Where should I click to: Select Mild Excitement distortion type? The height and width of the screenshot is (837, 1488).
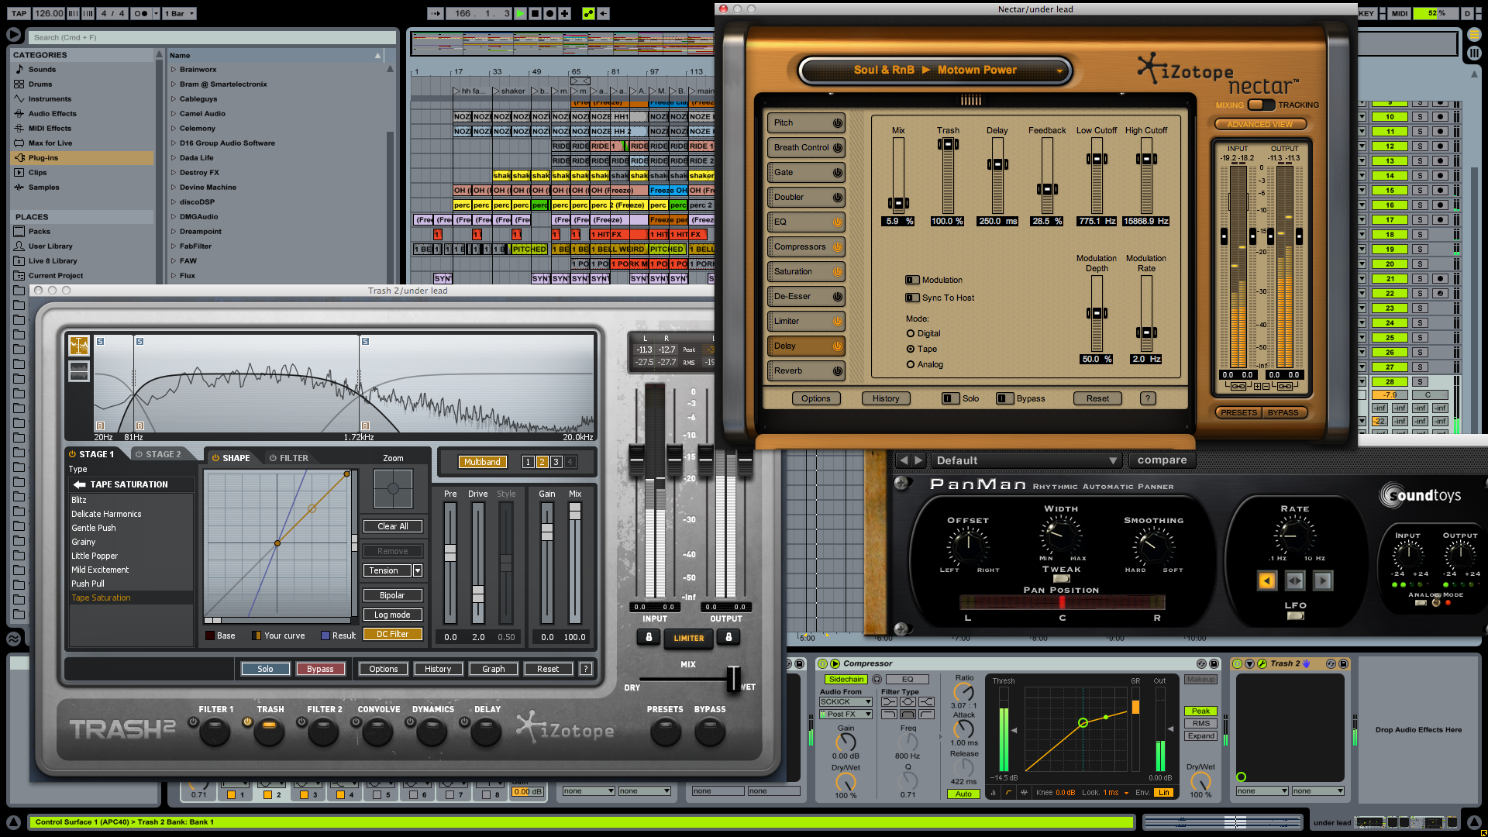click(100, 570)
